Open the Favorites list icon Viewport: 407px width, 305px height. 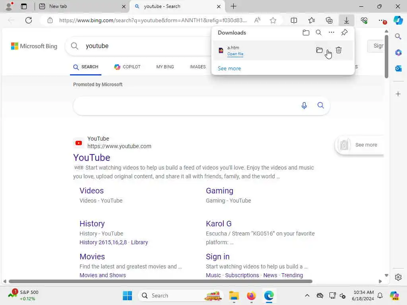(x=312, y=20)
